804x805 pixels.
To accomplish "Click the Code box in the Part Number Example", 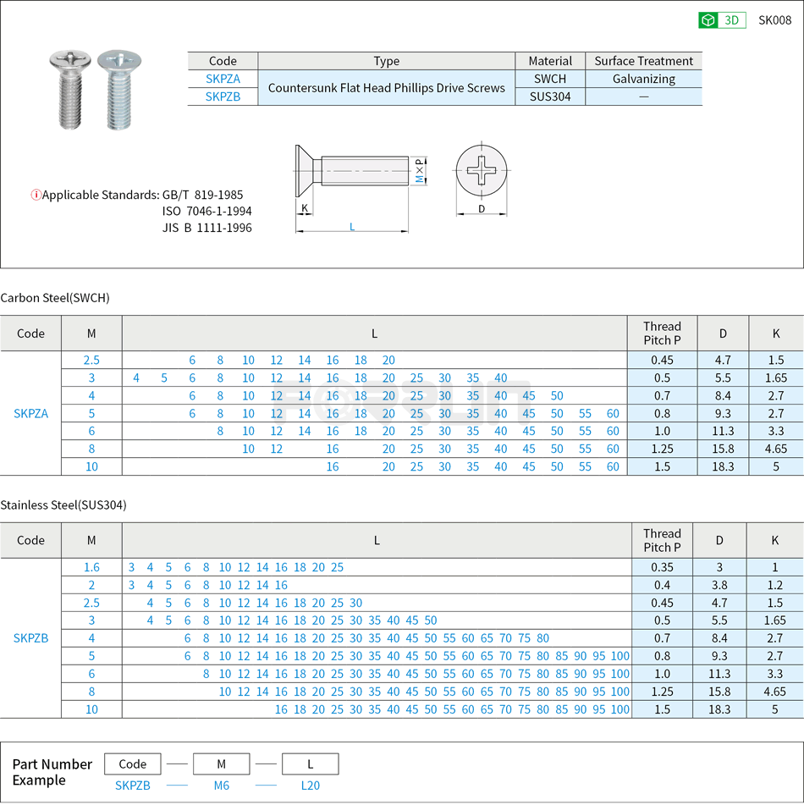I will coord(132,764).
